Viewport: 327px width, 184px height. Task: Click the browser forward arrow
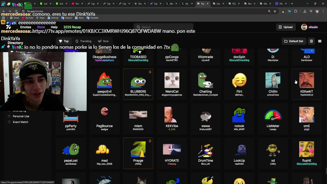[10, 11]
